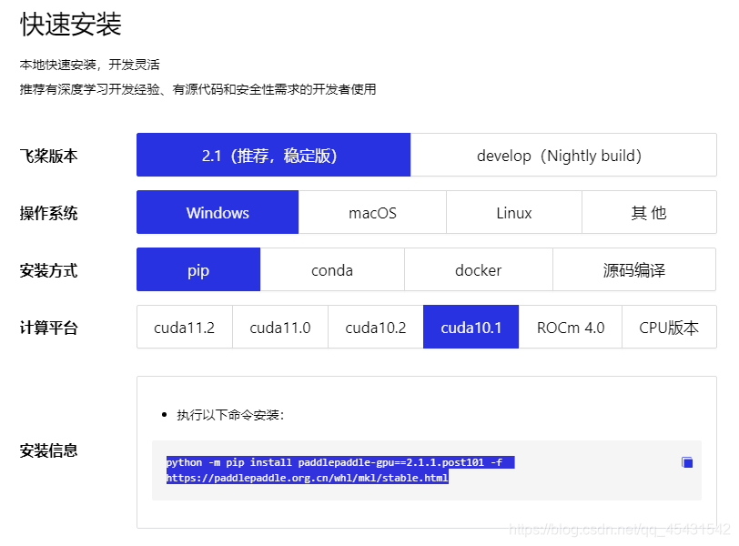The width and height of the screenshot is (739, 546).
Task: Choose the develop (Nightly build) version
Action: 563,155
